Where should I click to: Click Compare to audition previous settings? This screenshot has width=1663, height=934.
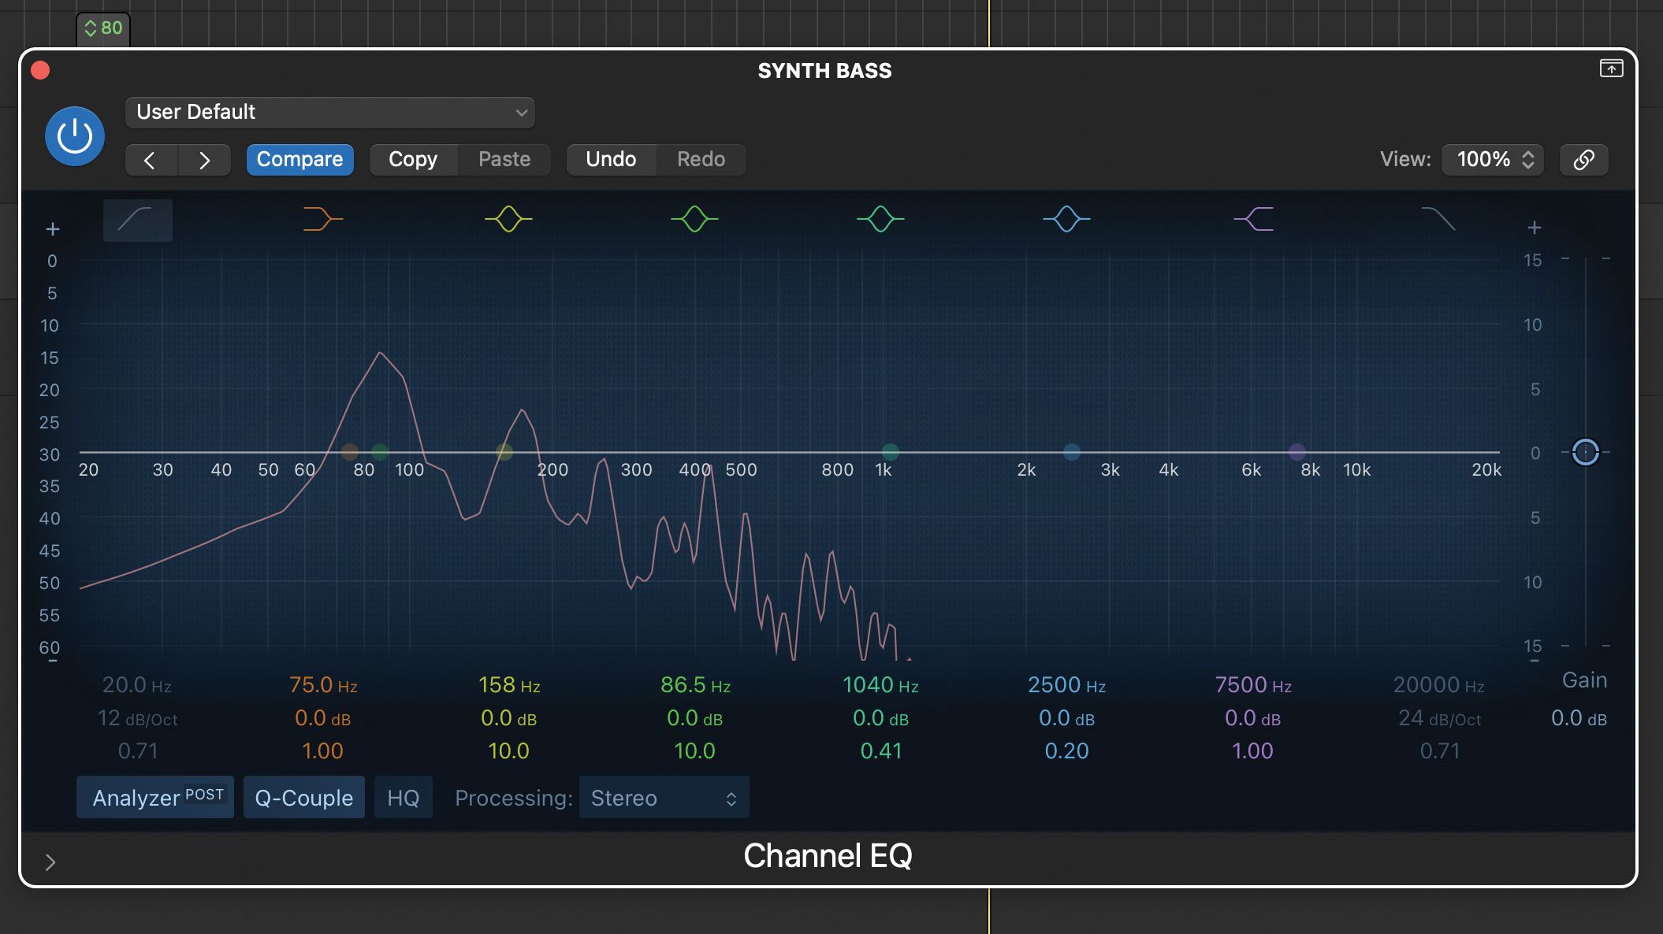point(299,159)
